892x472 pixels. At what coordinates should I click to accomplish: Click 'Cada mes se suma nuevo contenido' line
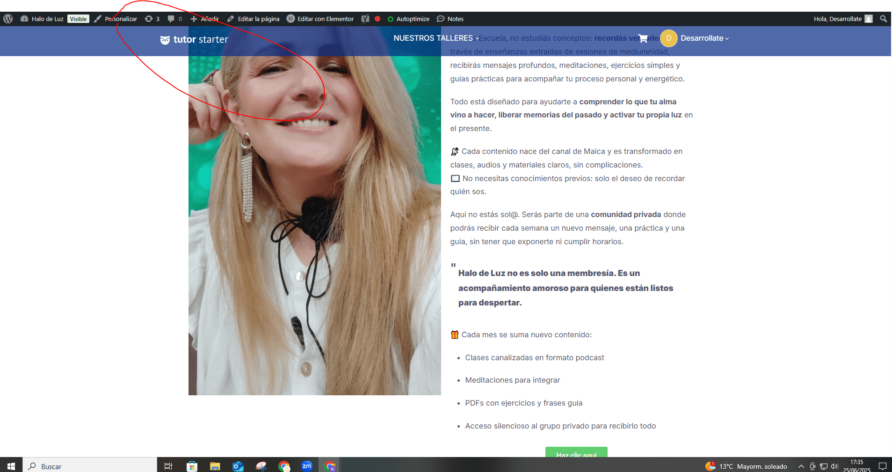tap(521, 334)
